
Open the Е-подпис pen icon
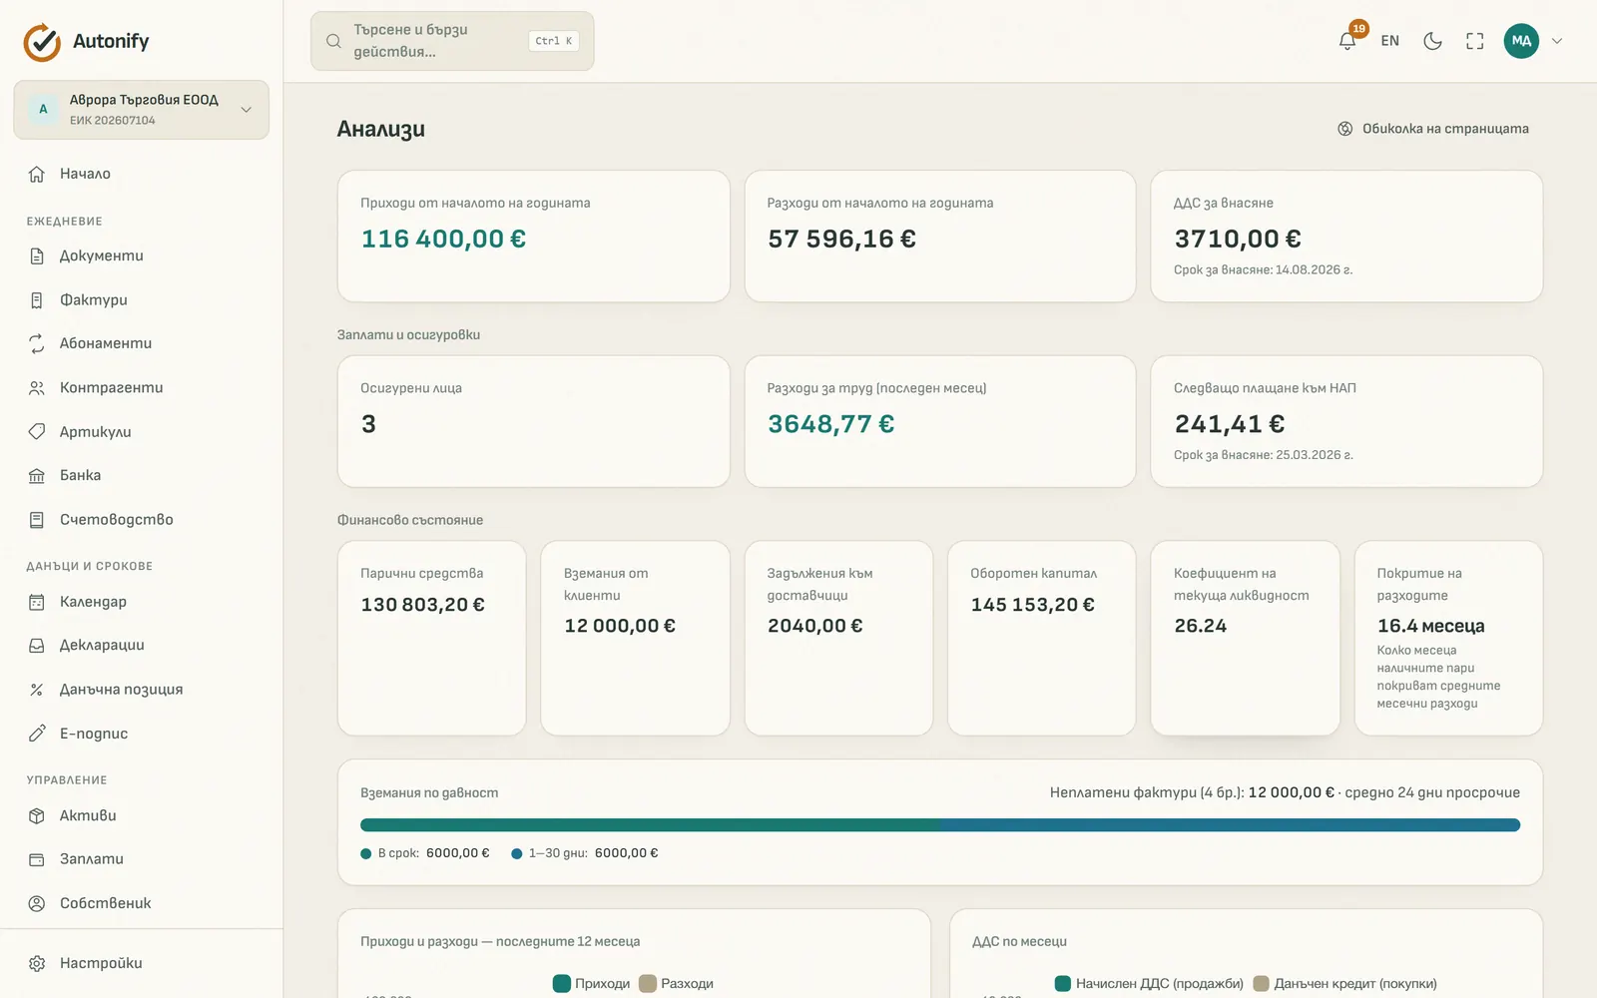click(37, 734)
